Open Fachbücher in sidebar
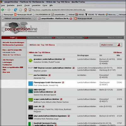Image resolution: width=126 pixels, height=126 pixels. pyautogui.click(x=7, y=65)
